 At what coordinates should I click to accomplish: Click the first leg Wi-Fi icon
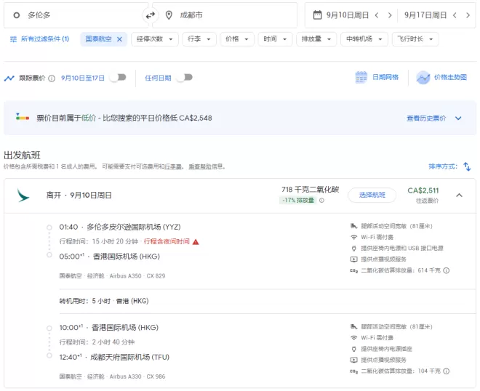pos(353,237)
